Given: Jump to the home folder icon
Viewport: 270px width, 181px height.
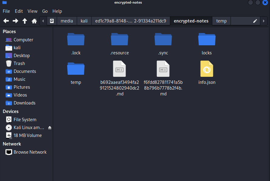Looking at the screenshot, I should point(34,21).
